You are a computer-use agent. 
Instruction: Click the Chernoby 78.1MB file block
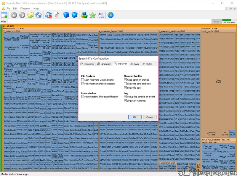coord(25,47)
